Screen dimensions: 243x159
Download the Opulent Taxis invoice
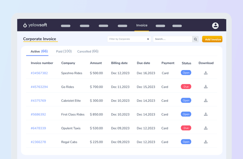pyautogui.click(x=206, y=128)
